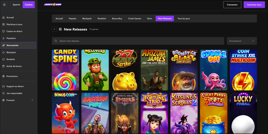
Task: Open the Boomstick Blast game
Action: coord(184,70)
